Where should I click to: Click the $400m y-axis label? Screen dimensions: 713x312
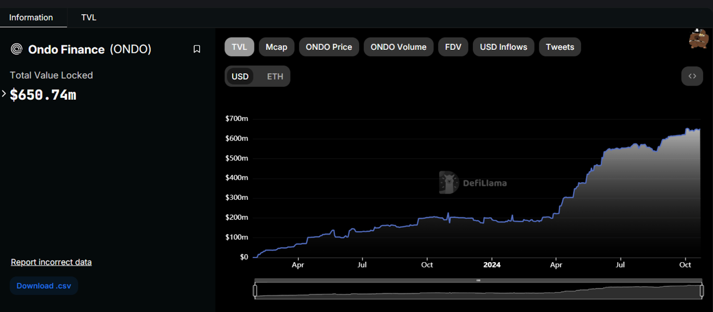[x=237, y=178]
